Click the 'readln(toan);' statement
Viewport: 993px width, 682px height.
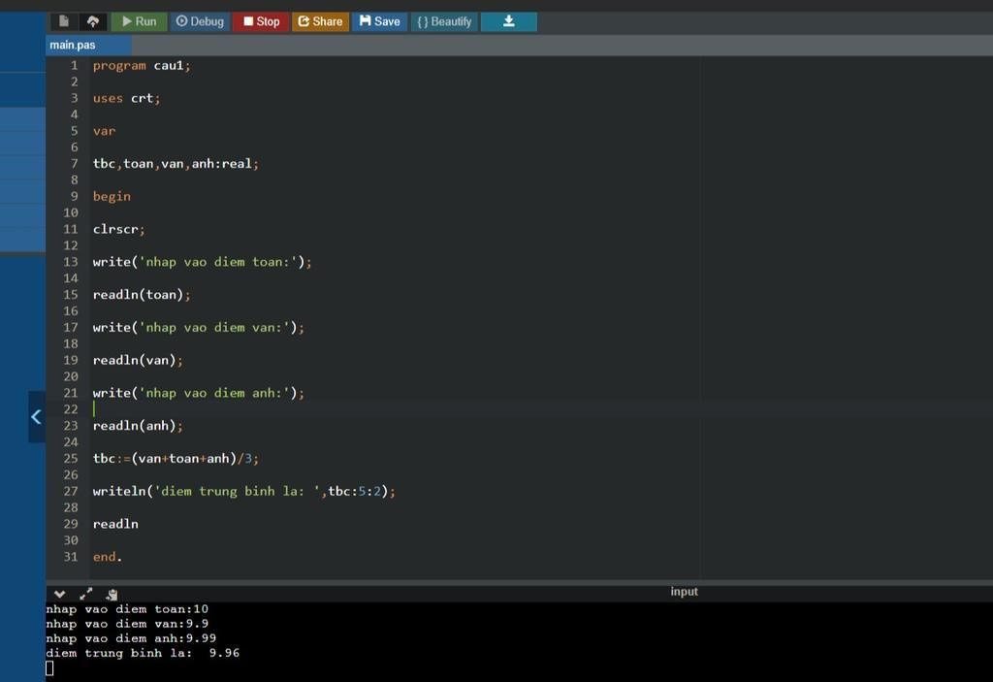coord(142,295)
